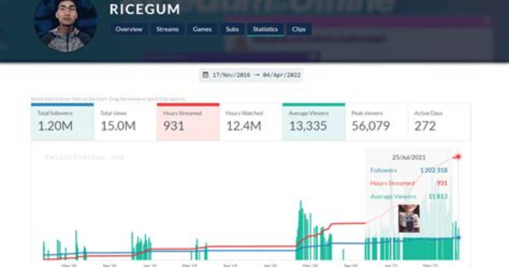Toggle the Hours Streamed stat card
The height and width of the screenshot is (267, 509).
188,122
